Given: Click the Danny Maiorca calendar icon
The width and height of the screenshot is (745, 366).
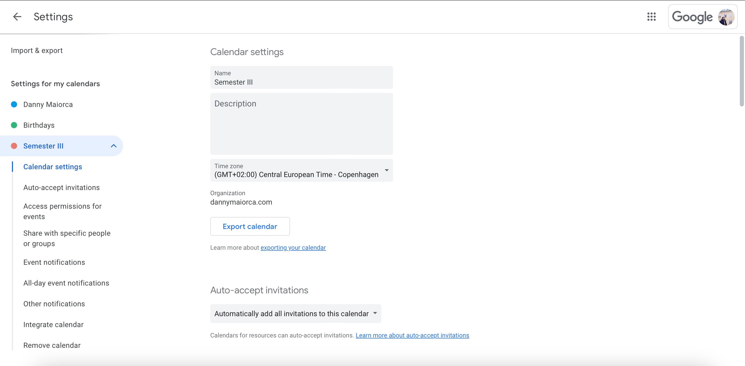Looking at the screenshot, I should (x=14, y=104).
